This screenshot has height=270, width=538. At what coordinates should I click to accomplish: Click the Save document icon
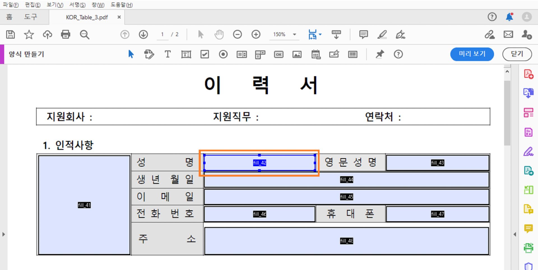10,34
